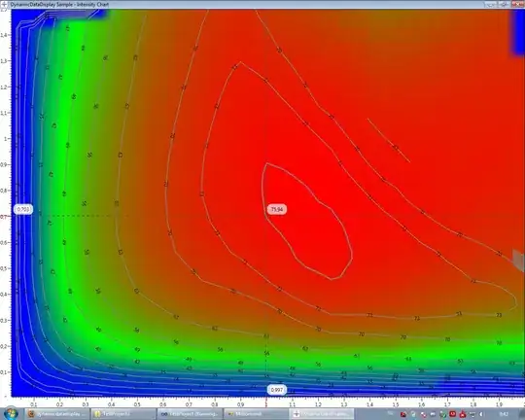Open the Firefox taskbar button
The height and width of the screenshot is (420, 525).
(58, 414)
